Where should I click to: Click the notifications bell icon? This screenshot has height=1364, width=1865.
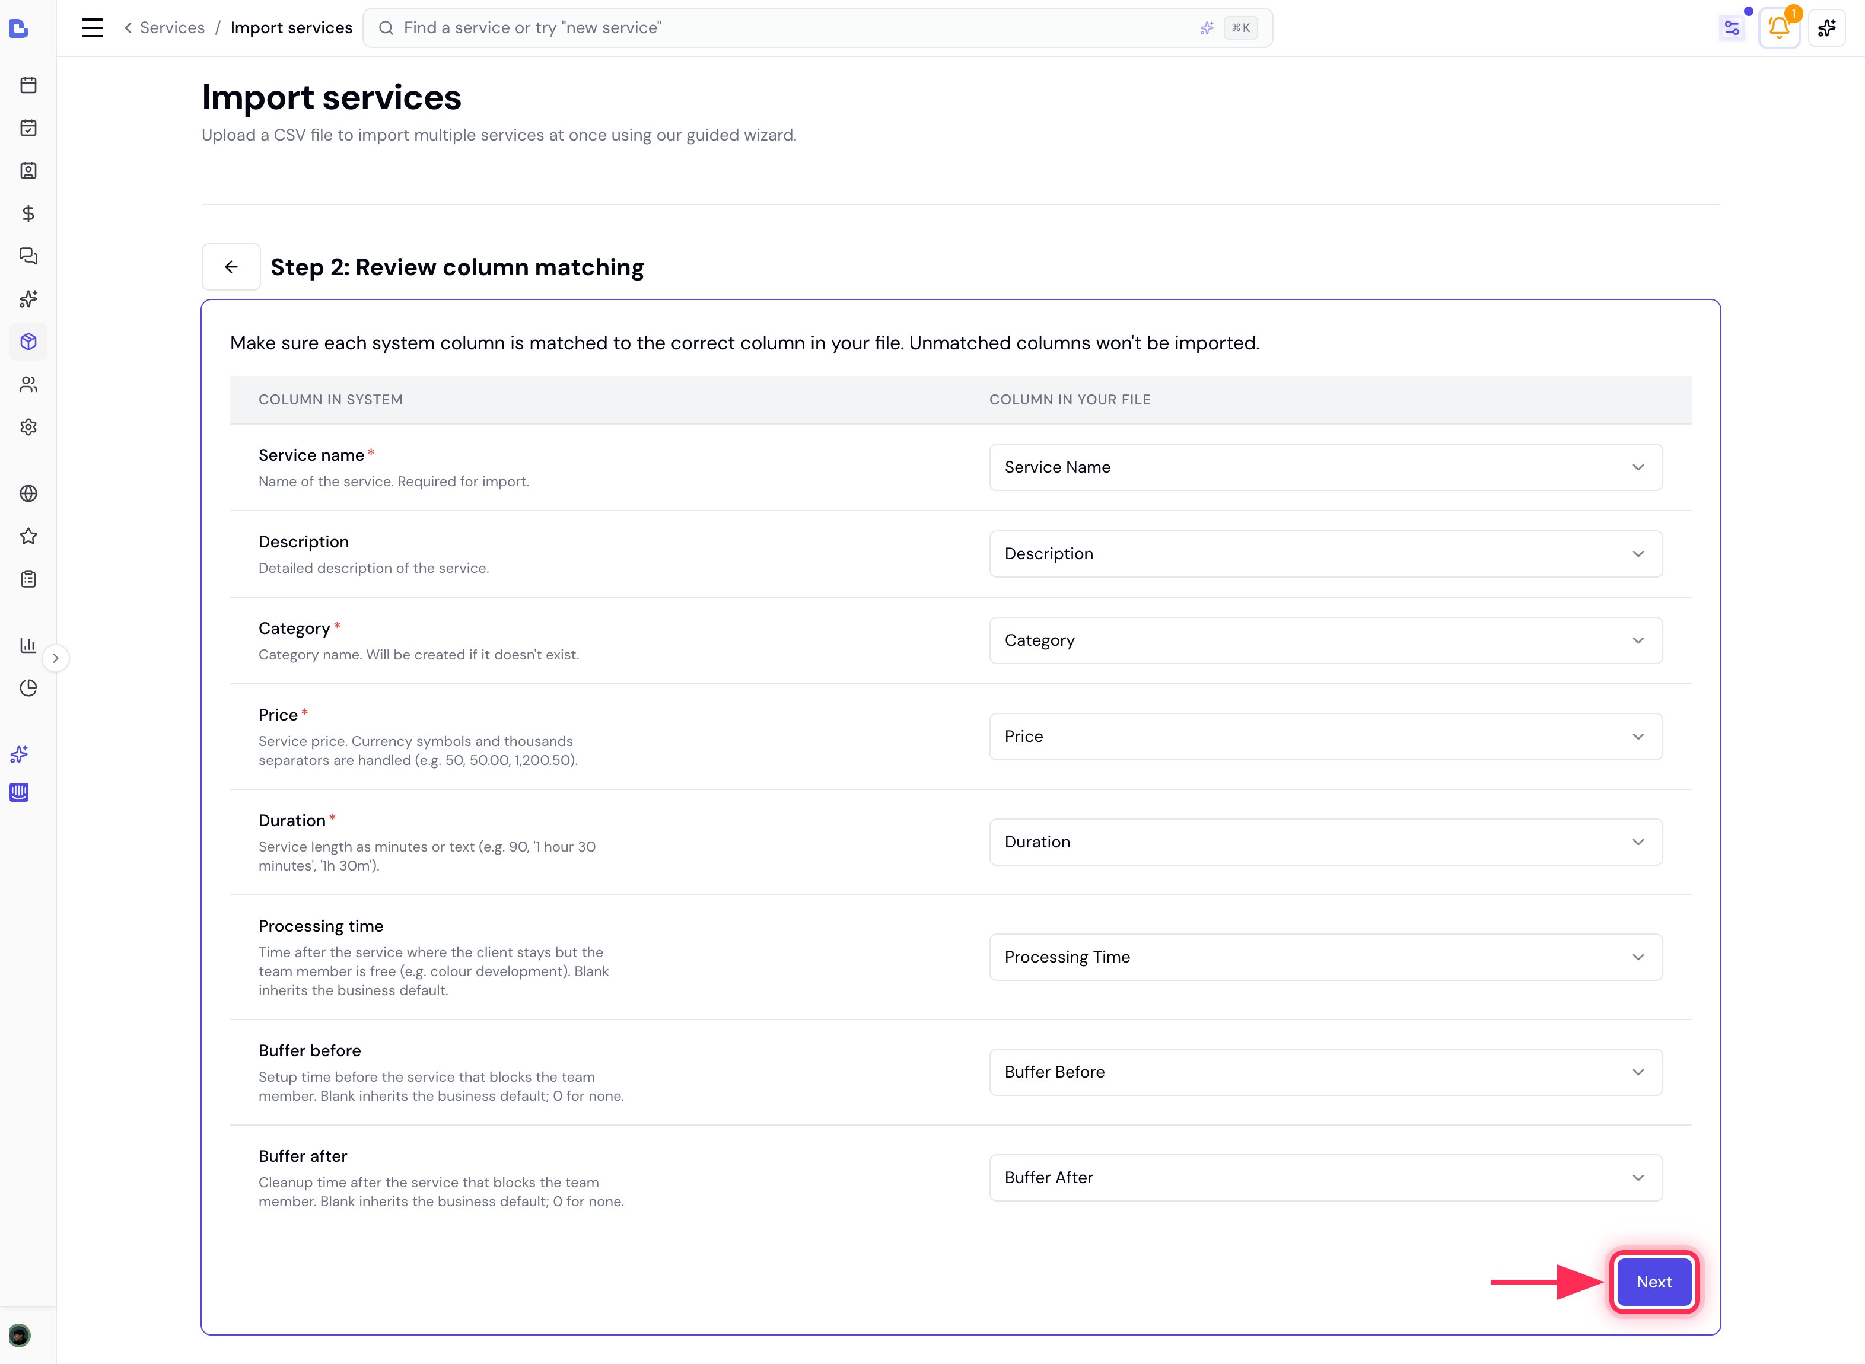(x=1779, y=28)
